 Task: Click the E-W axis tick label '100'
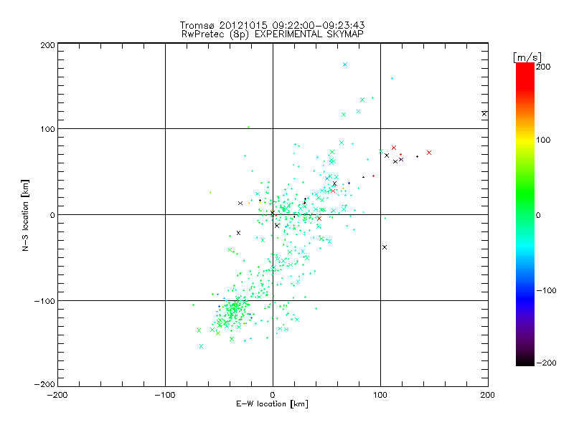click(x=380, y=396)
